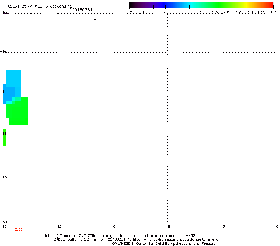280x246 pixels.
Task: Click the color scale label '1.0'
Action: [x=273, y=12]
